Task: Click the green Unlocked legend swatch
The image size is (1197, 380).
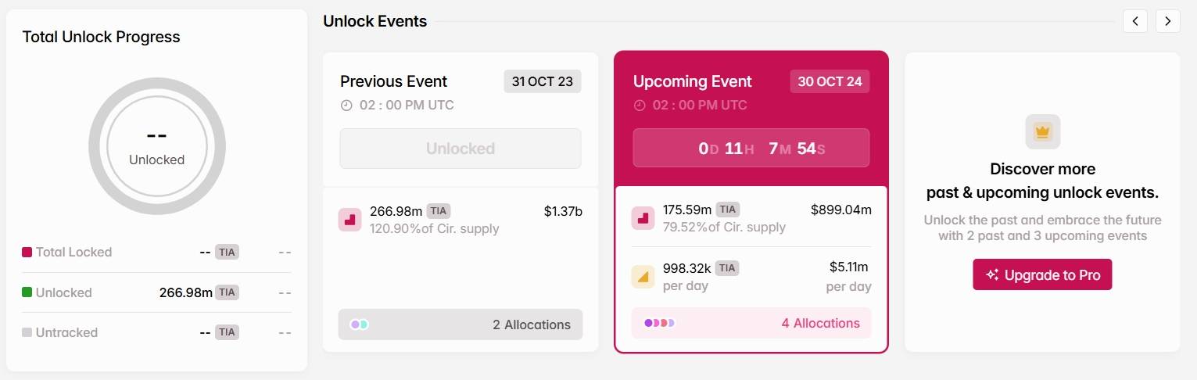Action: [27, 292]
